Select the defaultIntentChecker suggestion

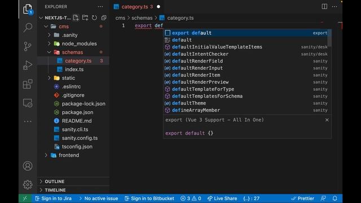click(x=246, y=54)
